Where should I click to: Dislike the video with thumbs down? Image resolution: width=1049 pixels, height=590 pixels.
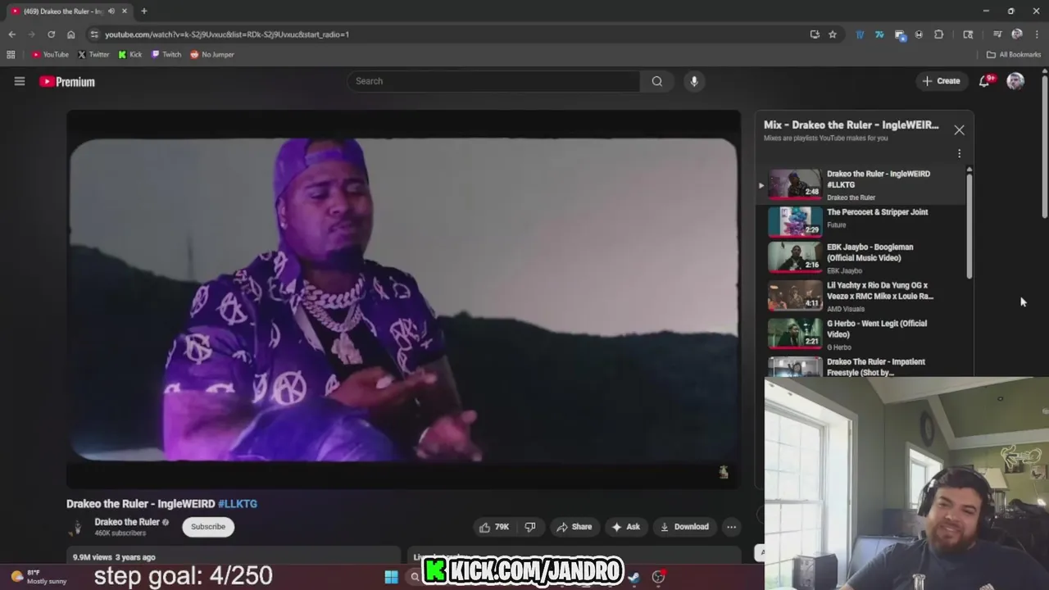point(530,527)
